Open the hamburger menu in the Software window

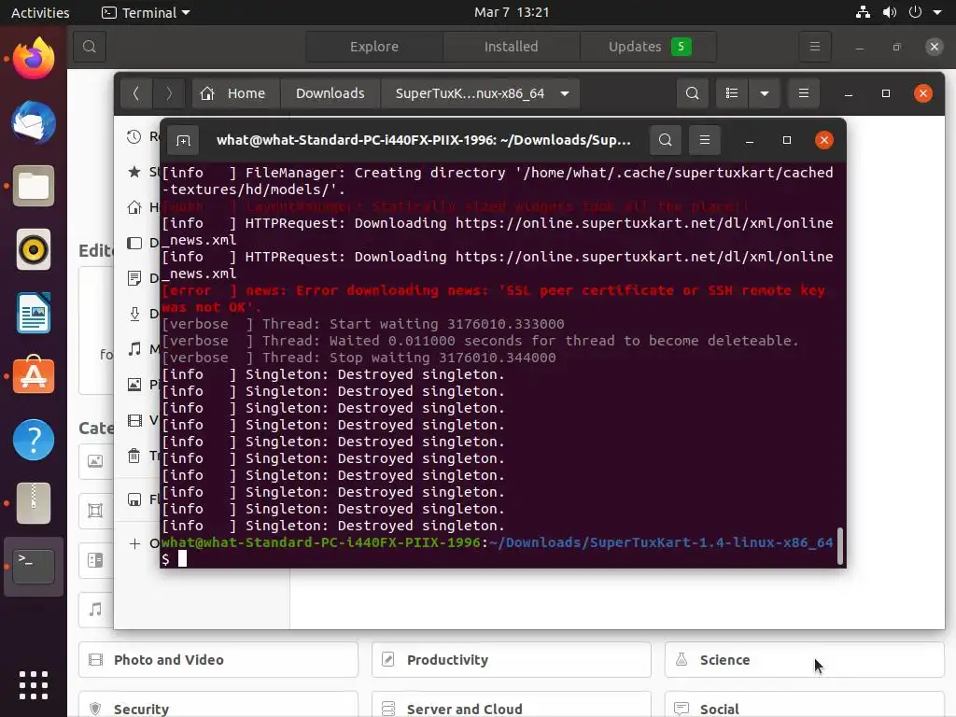(814, 47)
